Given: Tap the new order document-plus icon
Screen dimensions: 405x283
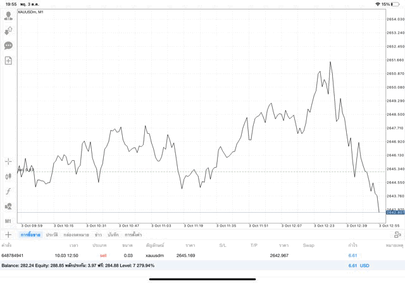Looking at the screenshot, I should point(8,61).
